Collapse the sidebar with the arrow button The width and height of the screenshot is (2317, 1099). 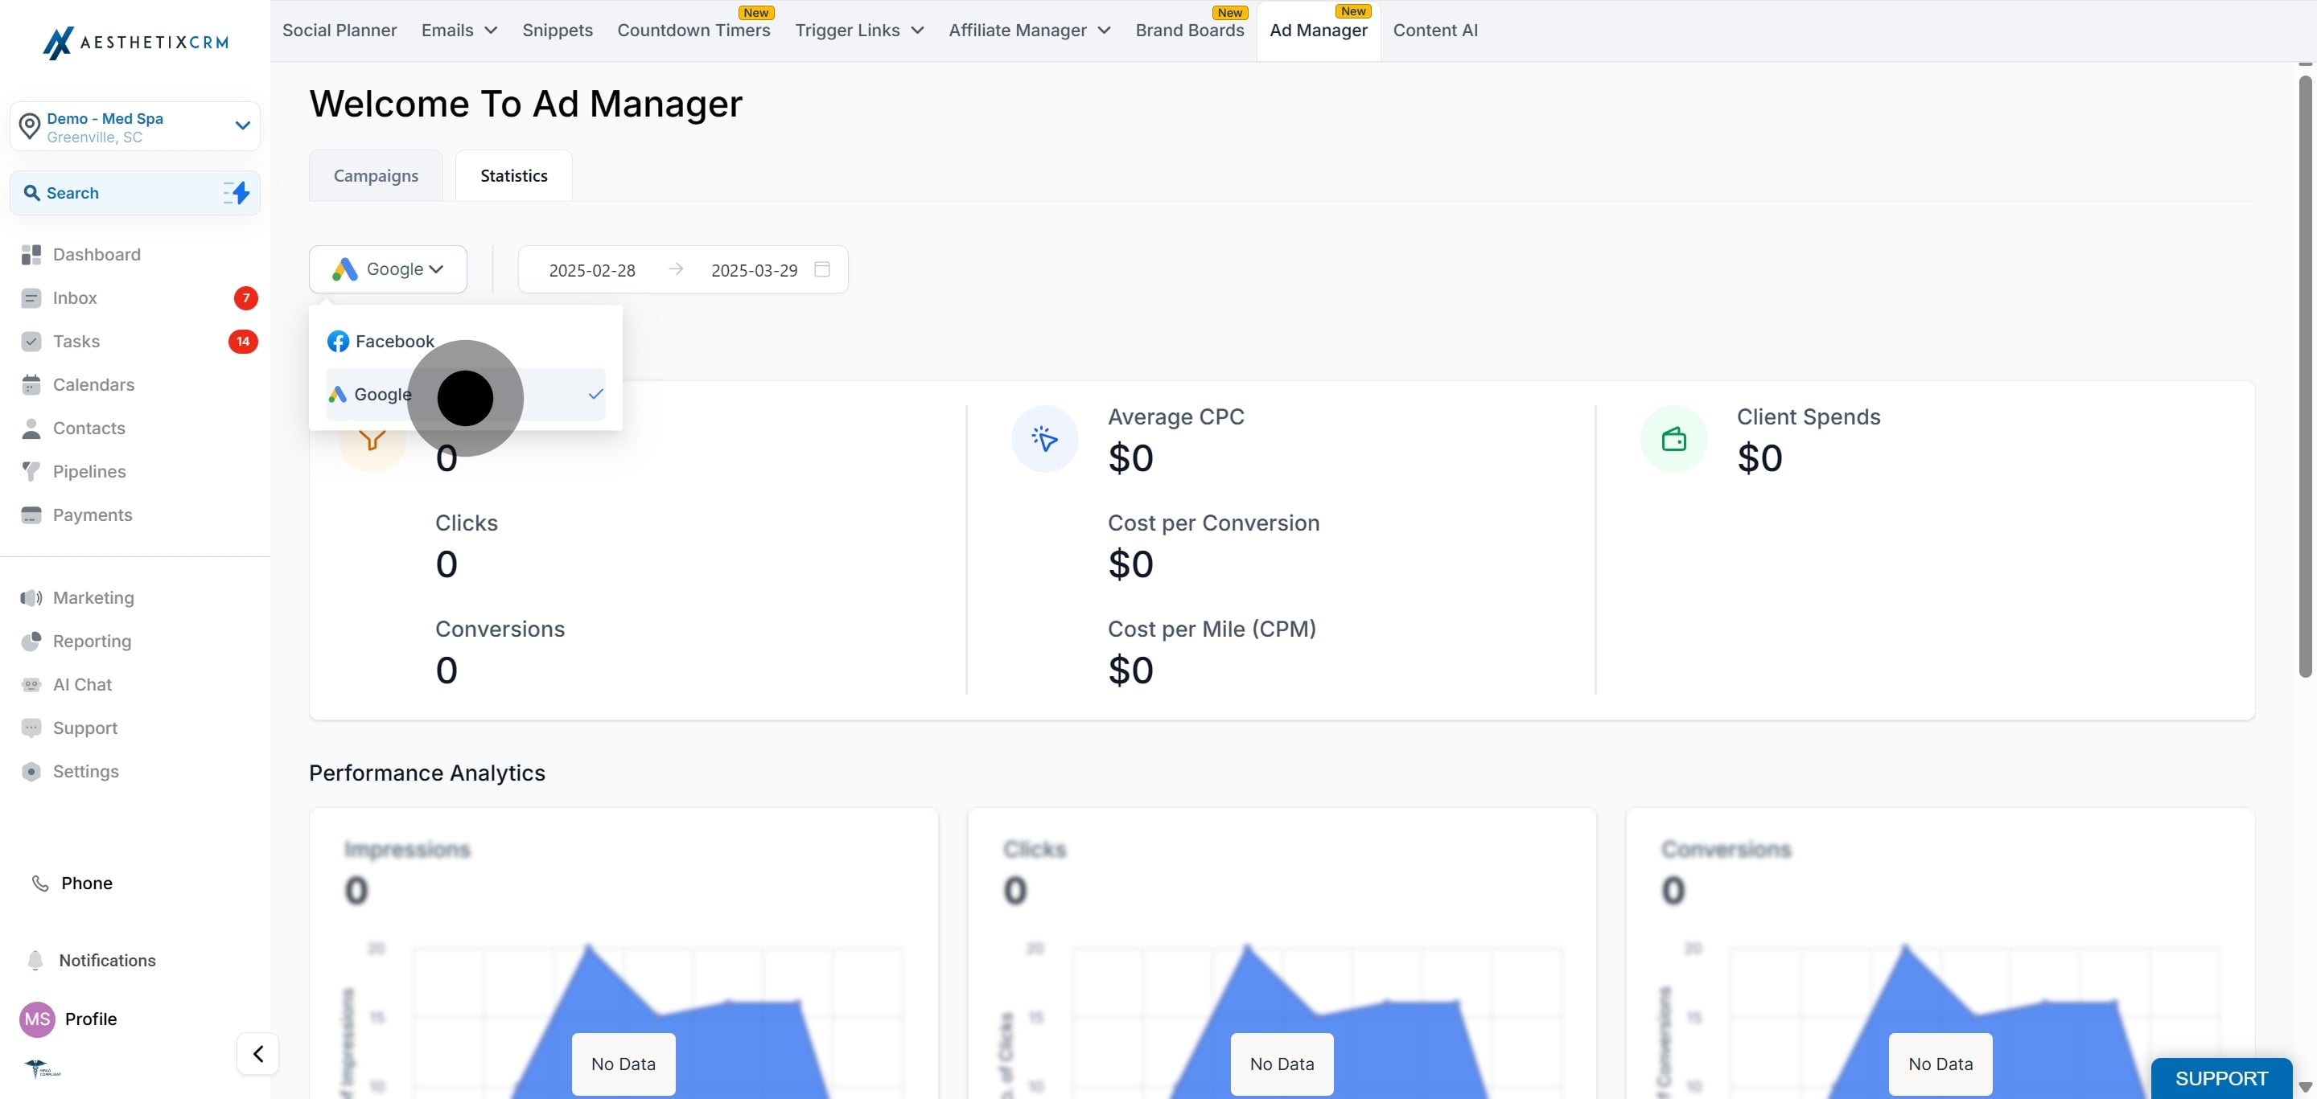tap(257, 1053)
